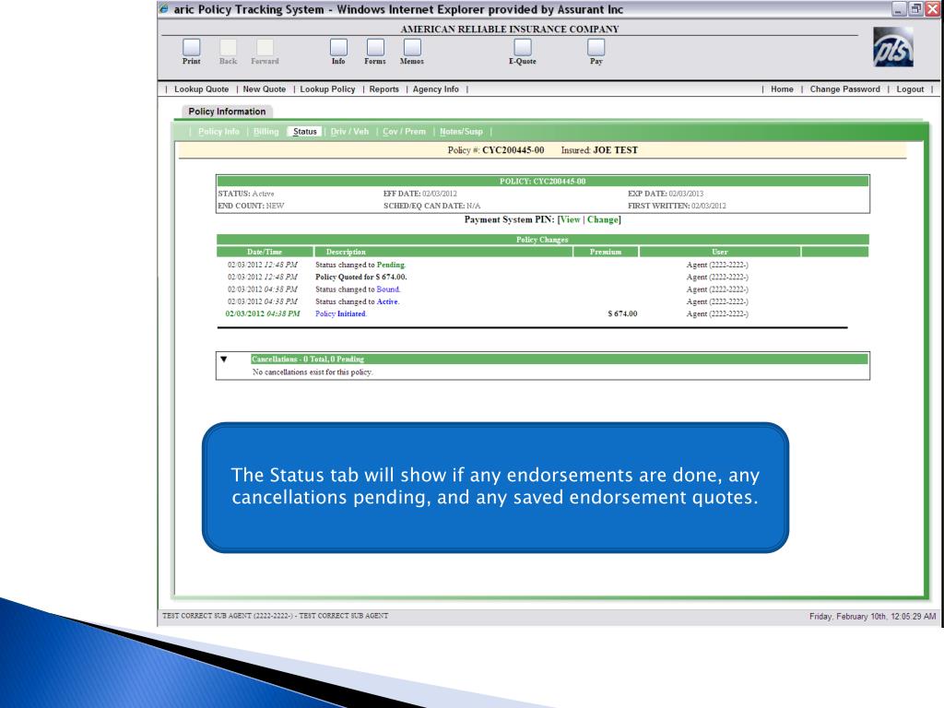Click the Pending status link
The height and width of the screenshot is (708, 944).
coord(391,265)
